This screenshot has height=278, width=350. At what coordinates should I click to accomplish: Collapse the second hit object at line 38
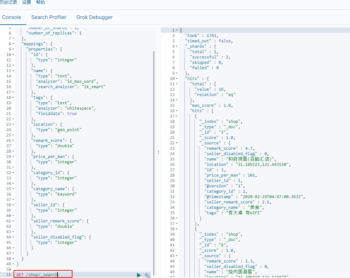coord(177,229)
